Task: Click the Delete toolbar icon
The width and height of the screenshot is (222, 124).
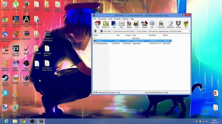Action: [x=129, y=24]
